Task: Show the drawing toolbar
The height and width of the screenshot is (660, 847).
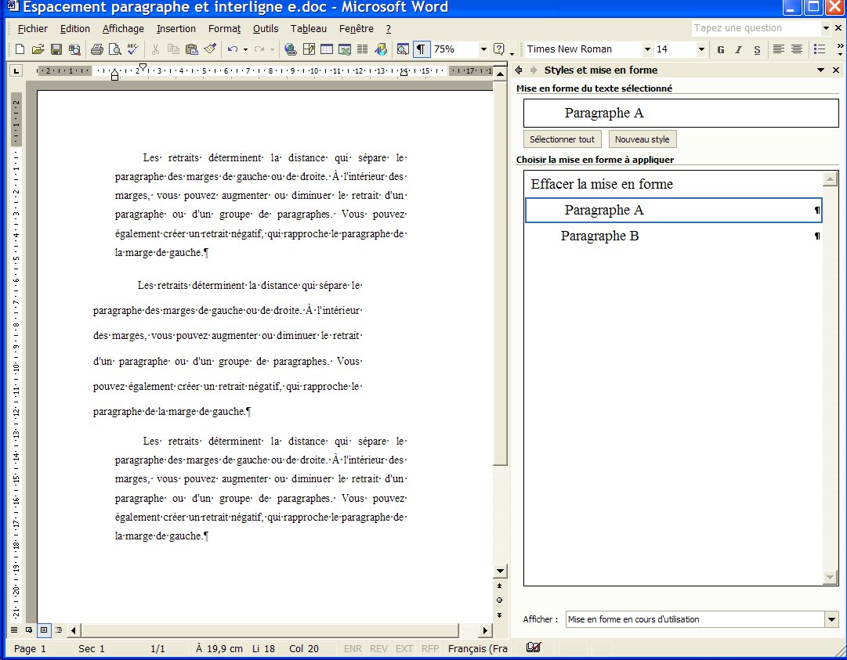Action: (381, 49)
